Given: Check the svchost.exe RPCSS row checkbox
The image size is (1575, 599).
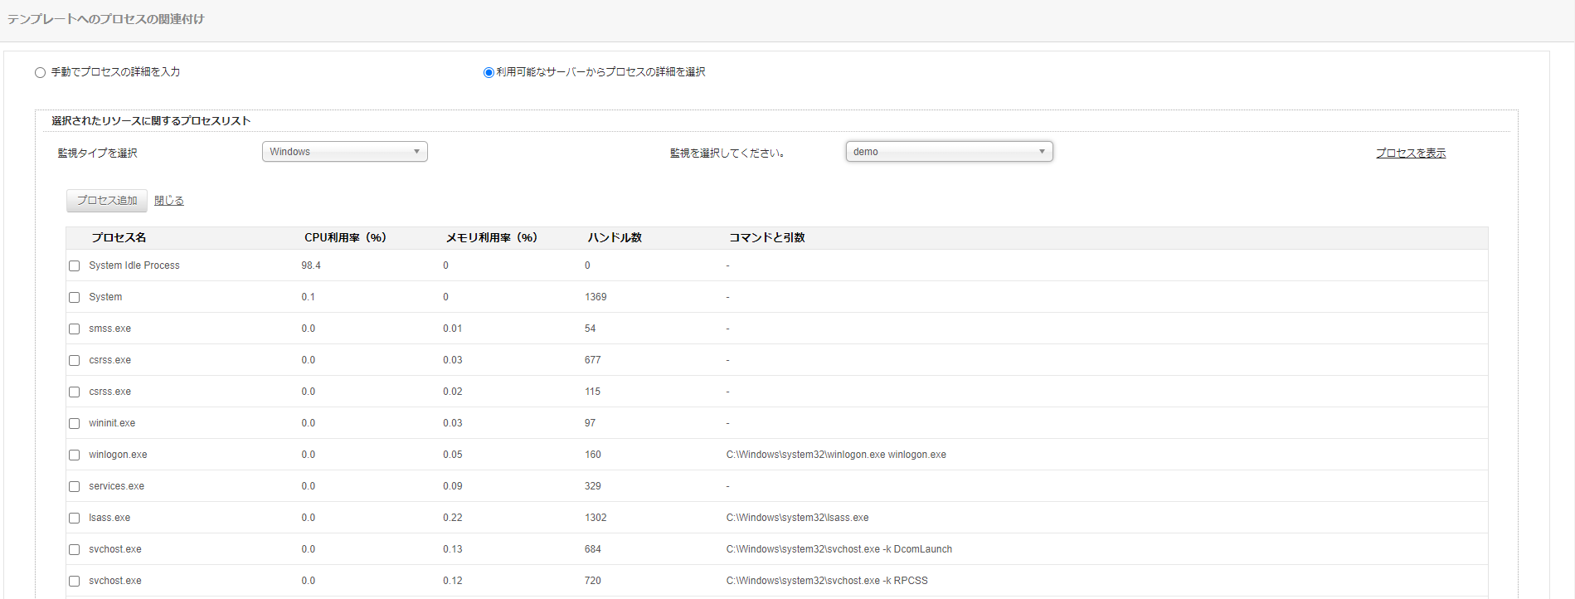Looking at the screenshot, I should pyautogui.click(x=75, y=582).
